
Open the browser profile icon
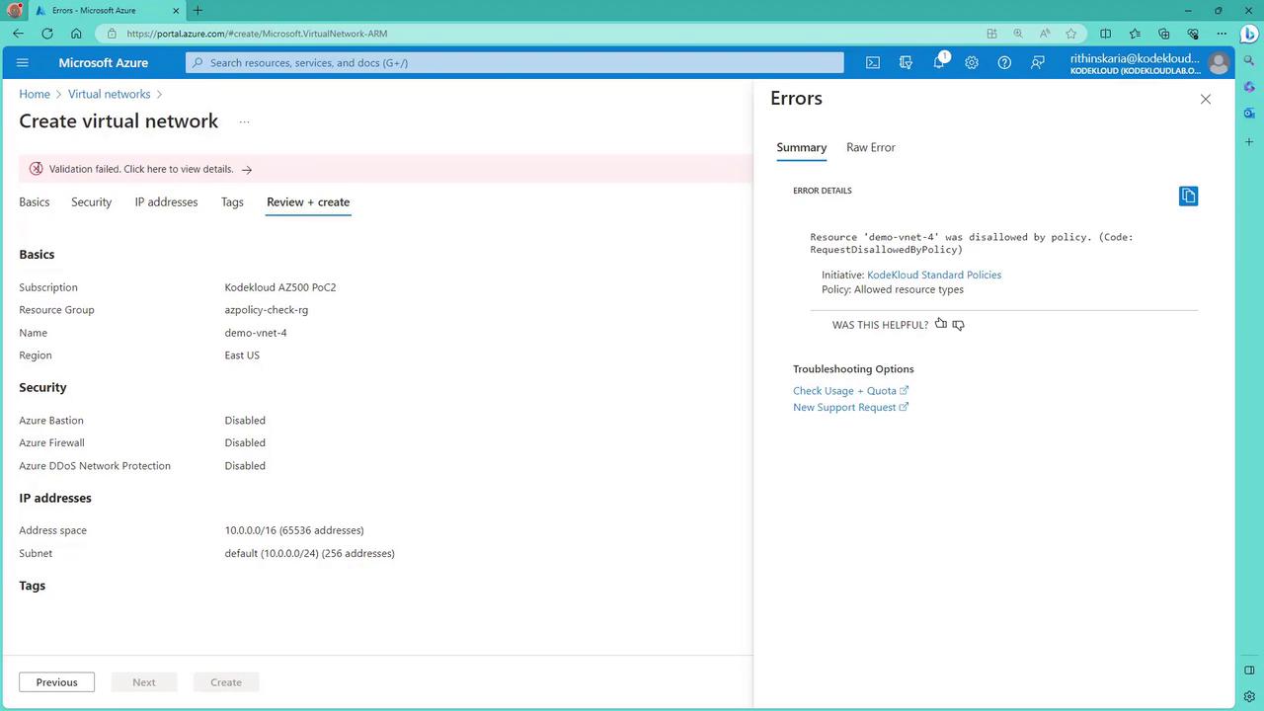tap(14, 11)
